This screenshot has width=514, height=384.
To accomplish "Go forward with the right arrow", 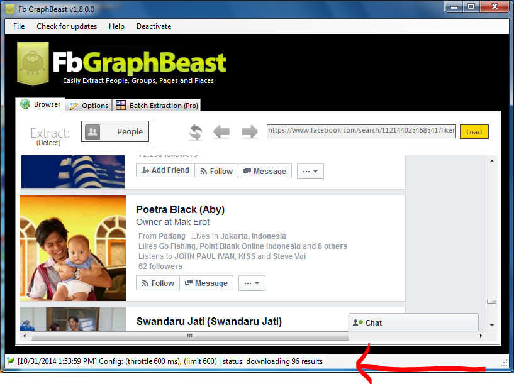I will [250, 132].
